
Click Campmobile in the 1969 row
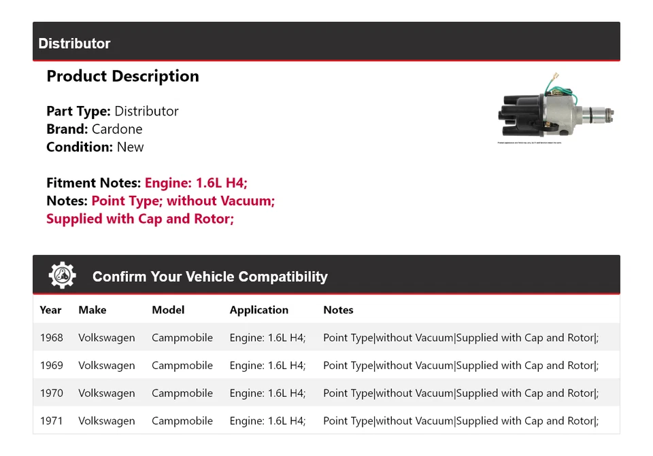[182, 366]
